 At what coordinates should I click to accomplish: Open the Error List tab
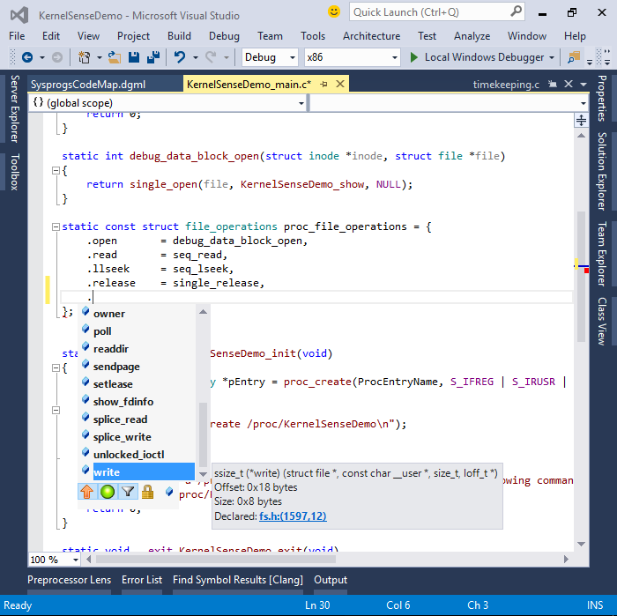[x=142, y=580]
